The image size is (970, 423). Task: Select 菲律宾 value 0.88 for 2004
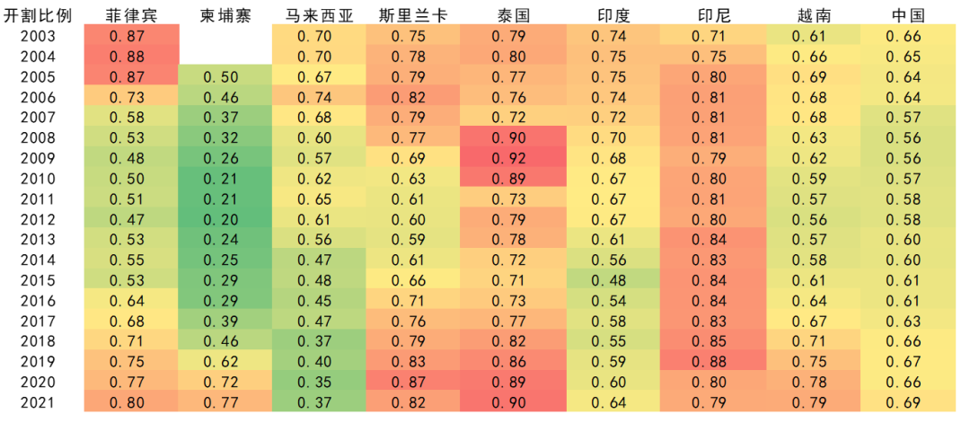tap(132, 57)
